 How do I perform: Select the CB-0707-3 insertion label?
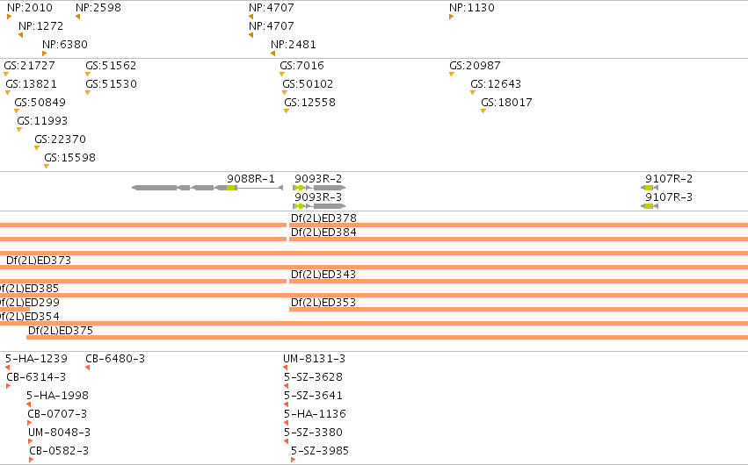[x=57, y=413]
